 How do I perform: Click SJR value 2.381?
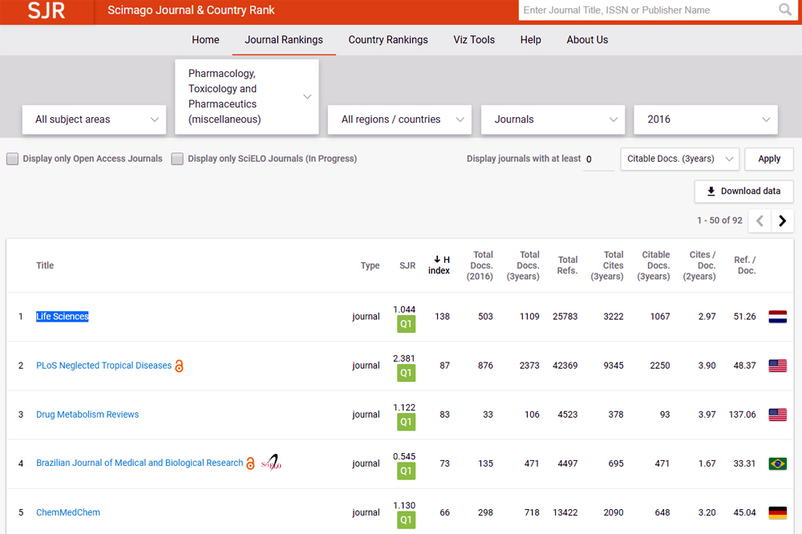tap(404, 358)
